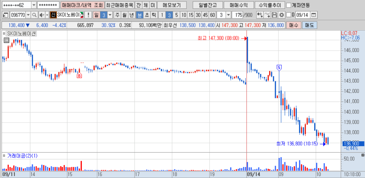Close the 거래대금 volume panel with the x
Screen dimensions: 365x178
pos(363,155)
